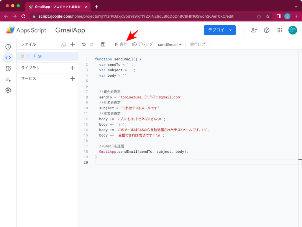
Task: Open a new browser tab
Action: (97, 7)
